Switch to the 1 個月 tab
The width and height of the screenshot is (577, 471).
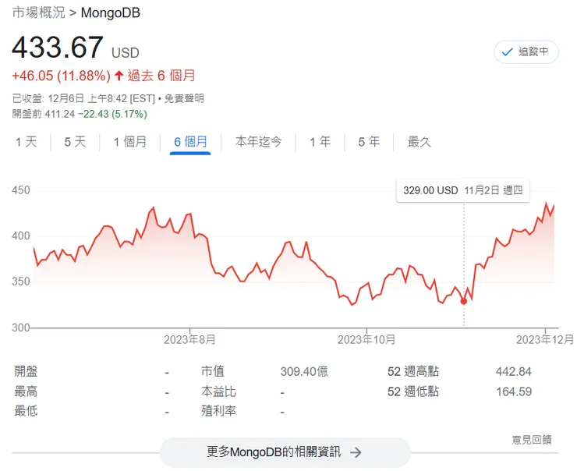(130, 142)
